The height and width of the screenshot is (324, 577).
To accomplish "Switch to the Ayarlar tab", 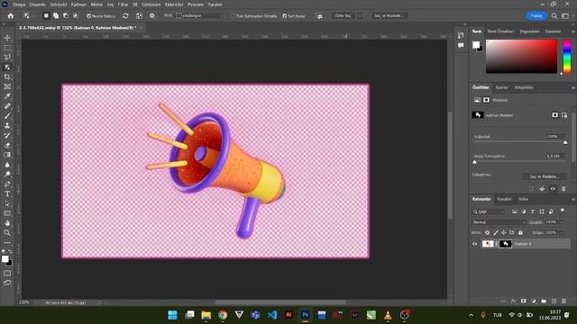I will tap(501, 87).
